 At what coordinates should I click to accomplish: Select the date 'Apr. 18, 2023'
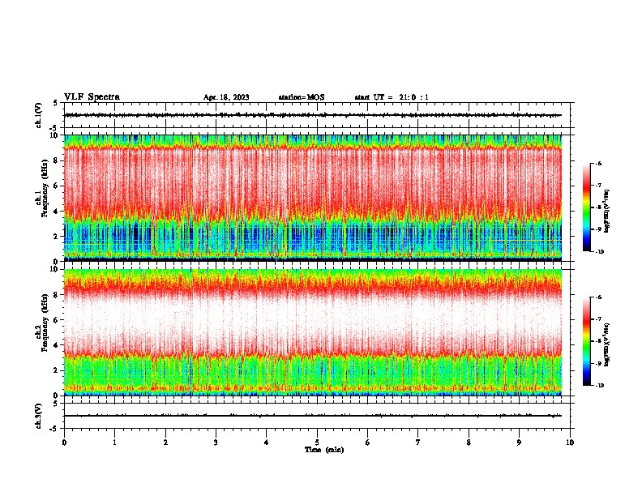coord(226,97)
